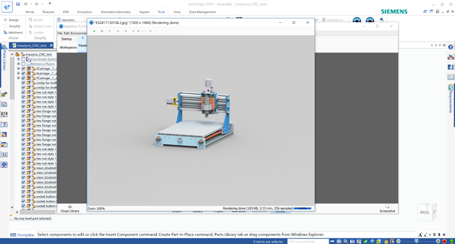Click the Weldment command in the Model group
The image size is (455, 244).
[x=13, y=33]
